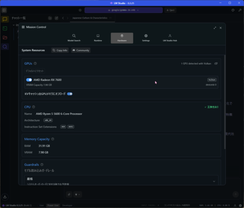The width and height of the screenshot is (244, 208).
Task: Open the Discover magnifier icon in sidebar
Action: click(x=5, y=47)
